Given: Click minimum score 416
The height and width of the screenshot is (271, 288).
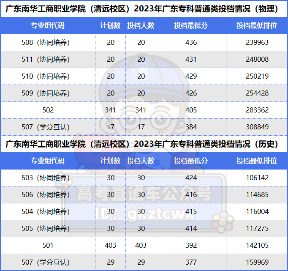Looking at the screenshot, I should 191,195.
